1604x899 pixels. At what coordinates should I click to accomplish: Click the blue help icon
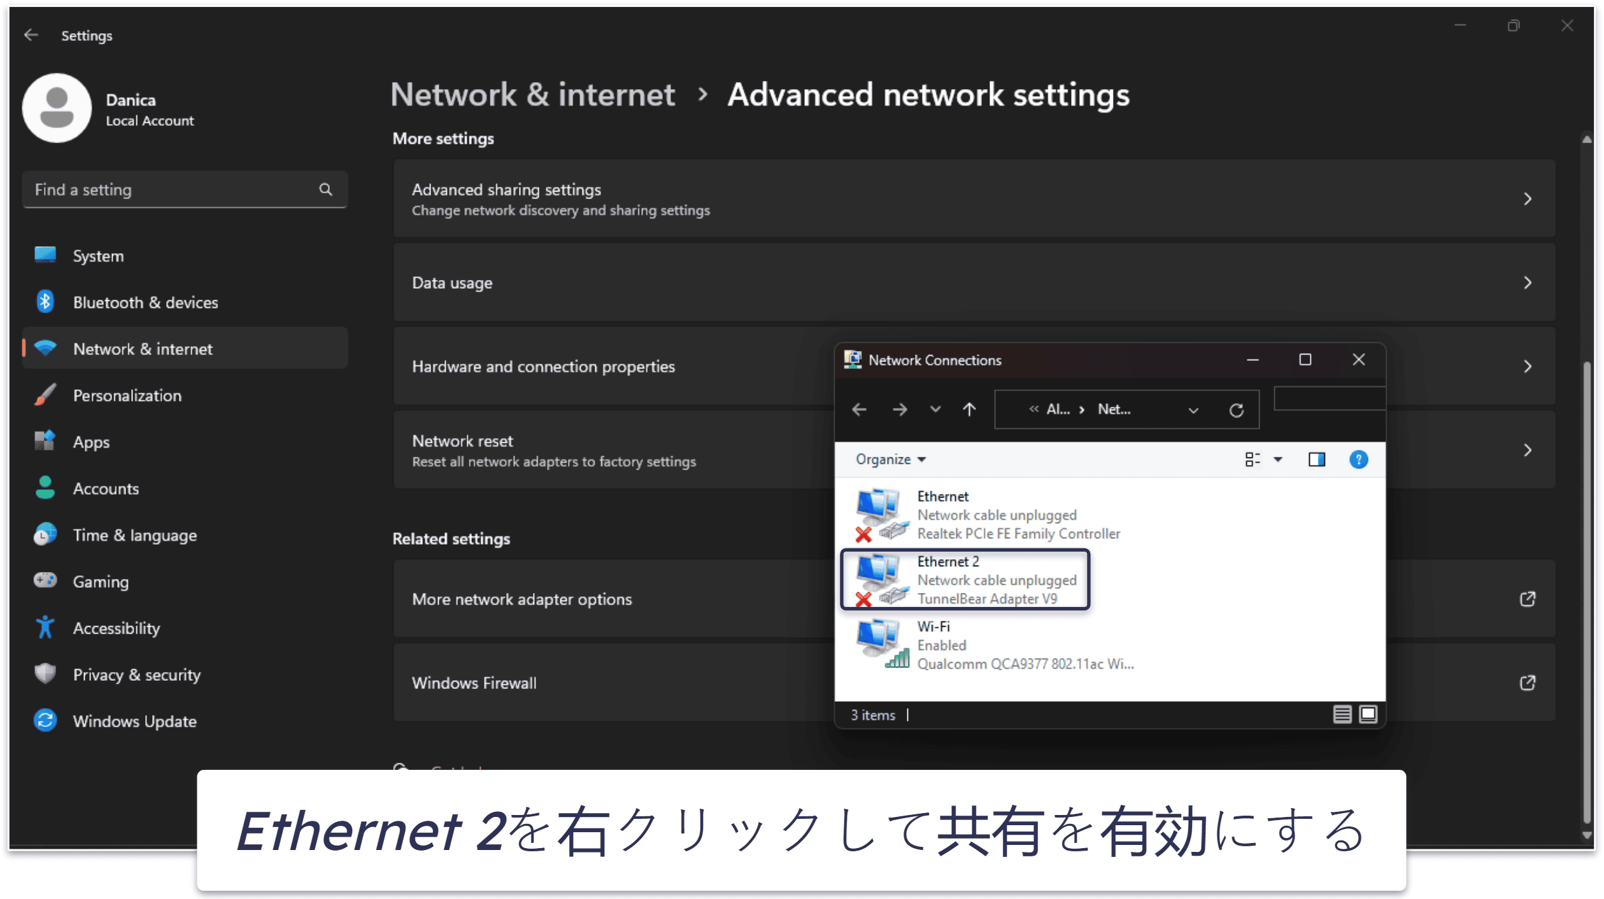coord(1358,459)
